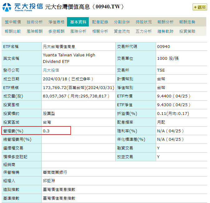Open 五力分析 tab
The height and width of the screenshot is (203, 210).
(144, 31)
